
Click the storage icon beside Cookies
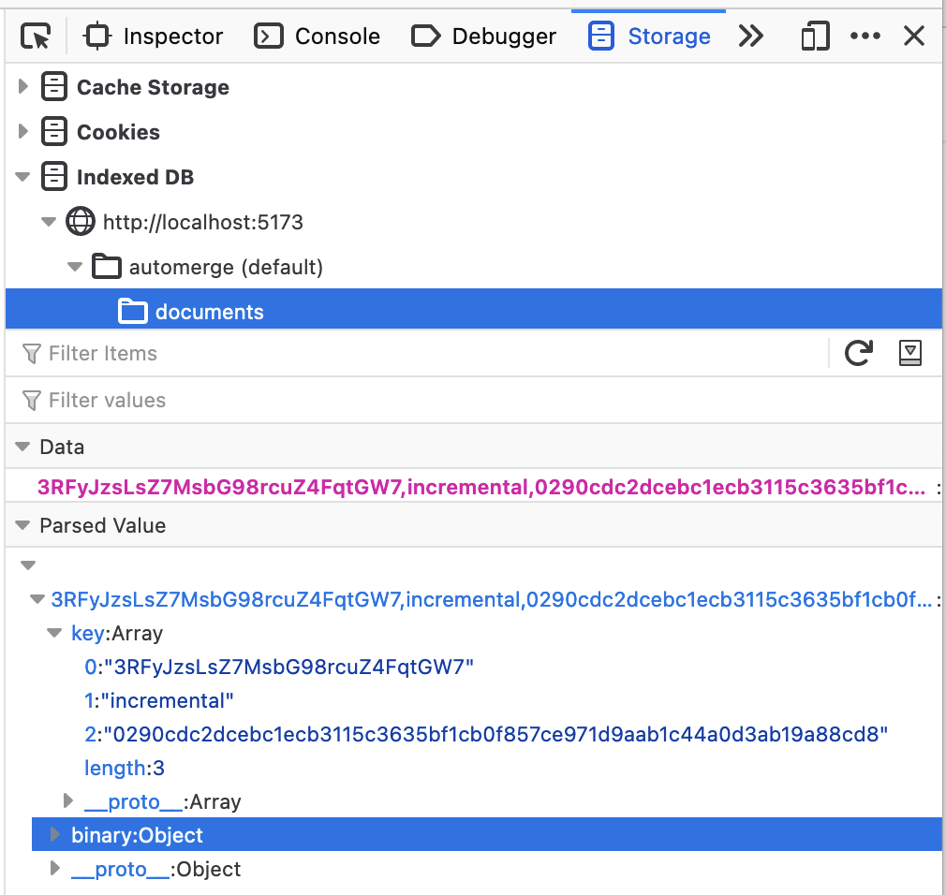[x=53, y=131]
